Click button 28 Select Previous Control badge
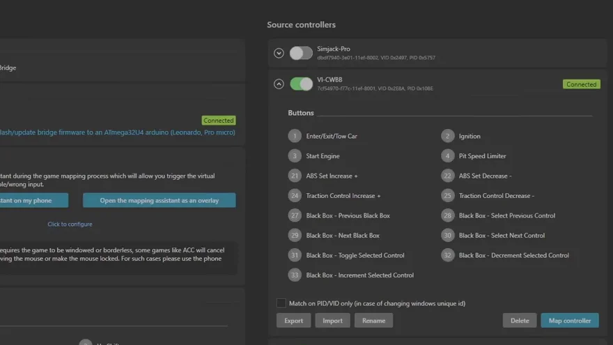613x345 pixels. (x=448, y=215)
